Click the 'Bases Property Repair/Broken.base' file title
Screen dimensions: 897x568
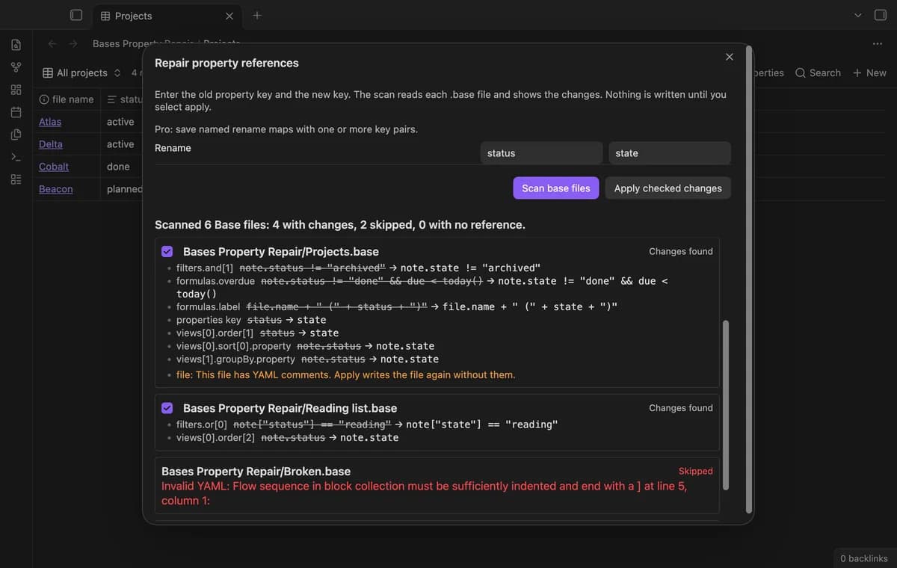(256, 472)
